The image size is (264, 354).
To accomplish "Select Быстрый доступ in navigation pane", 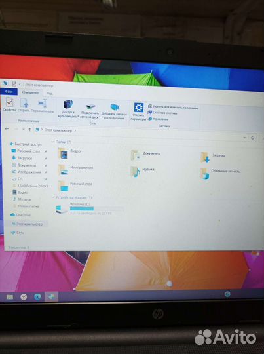I will [26, 144].
